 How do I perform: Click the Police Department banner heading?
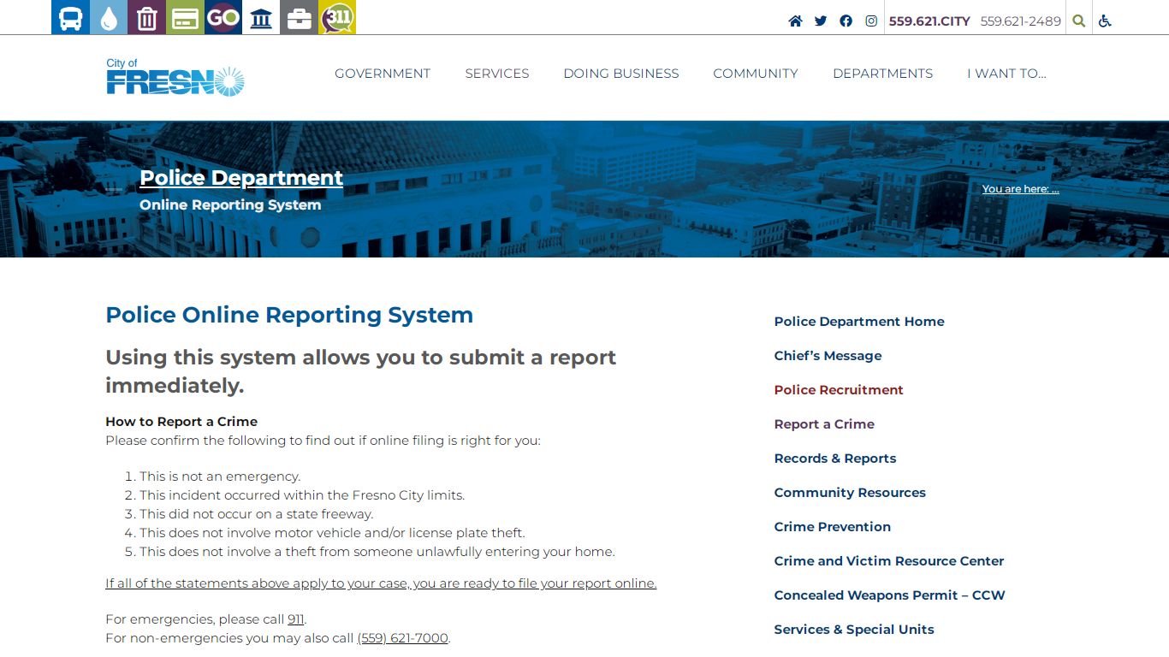coord(241,178)
